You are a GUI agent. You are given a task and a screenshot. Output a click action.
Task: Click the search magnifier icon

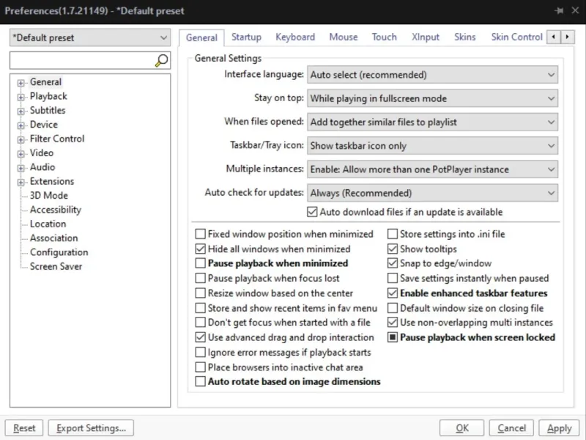click(162, 61)
